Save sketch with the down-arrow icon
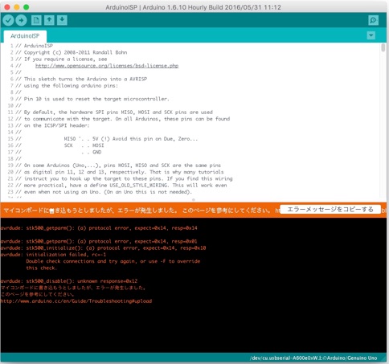This screenshot has width=389, height=364. (x=62, y=20)
